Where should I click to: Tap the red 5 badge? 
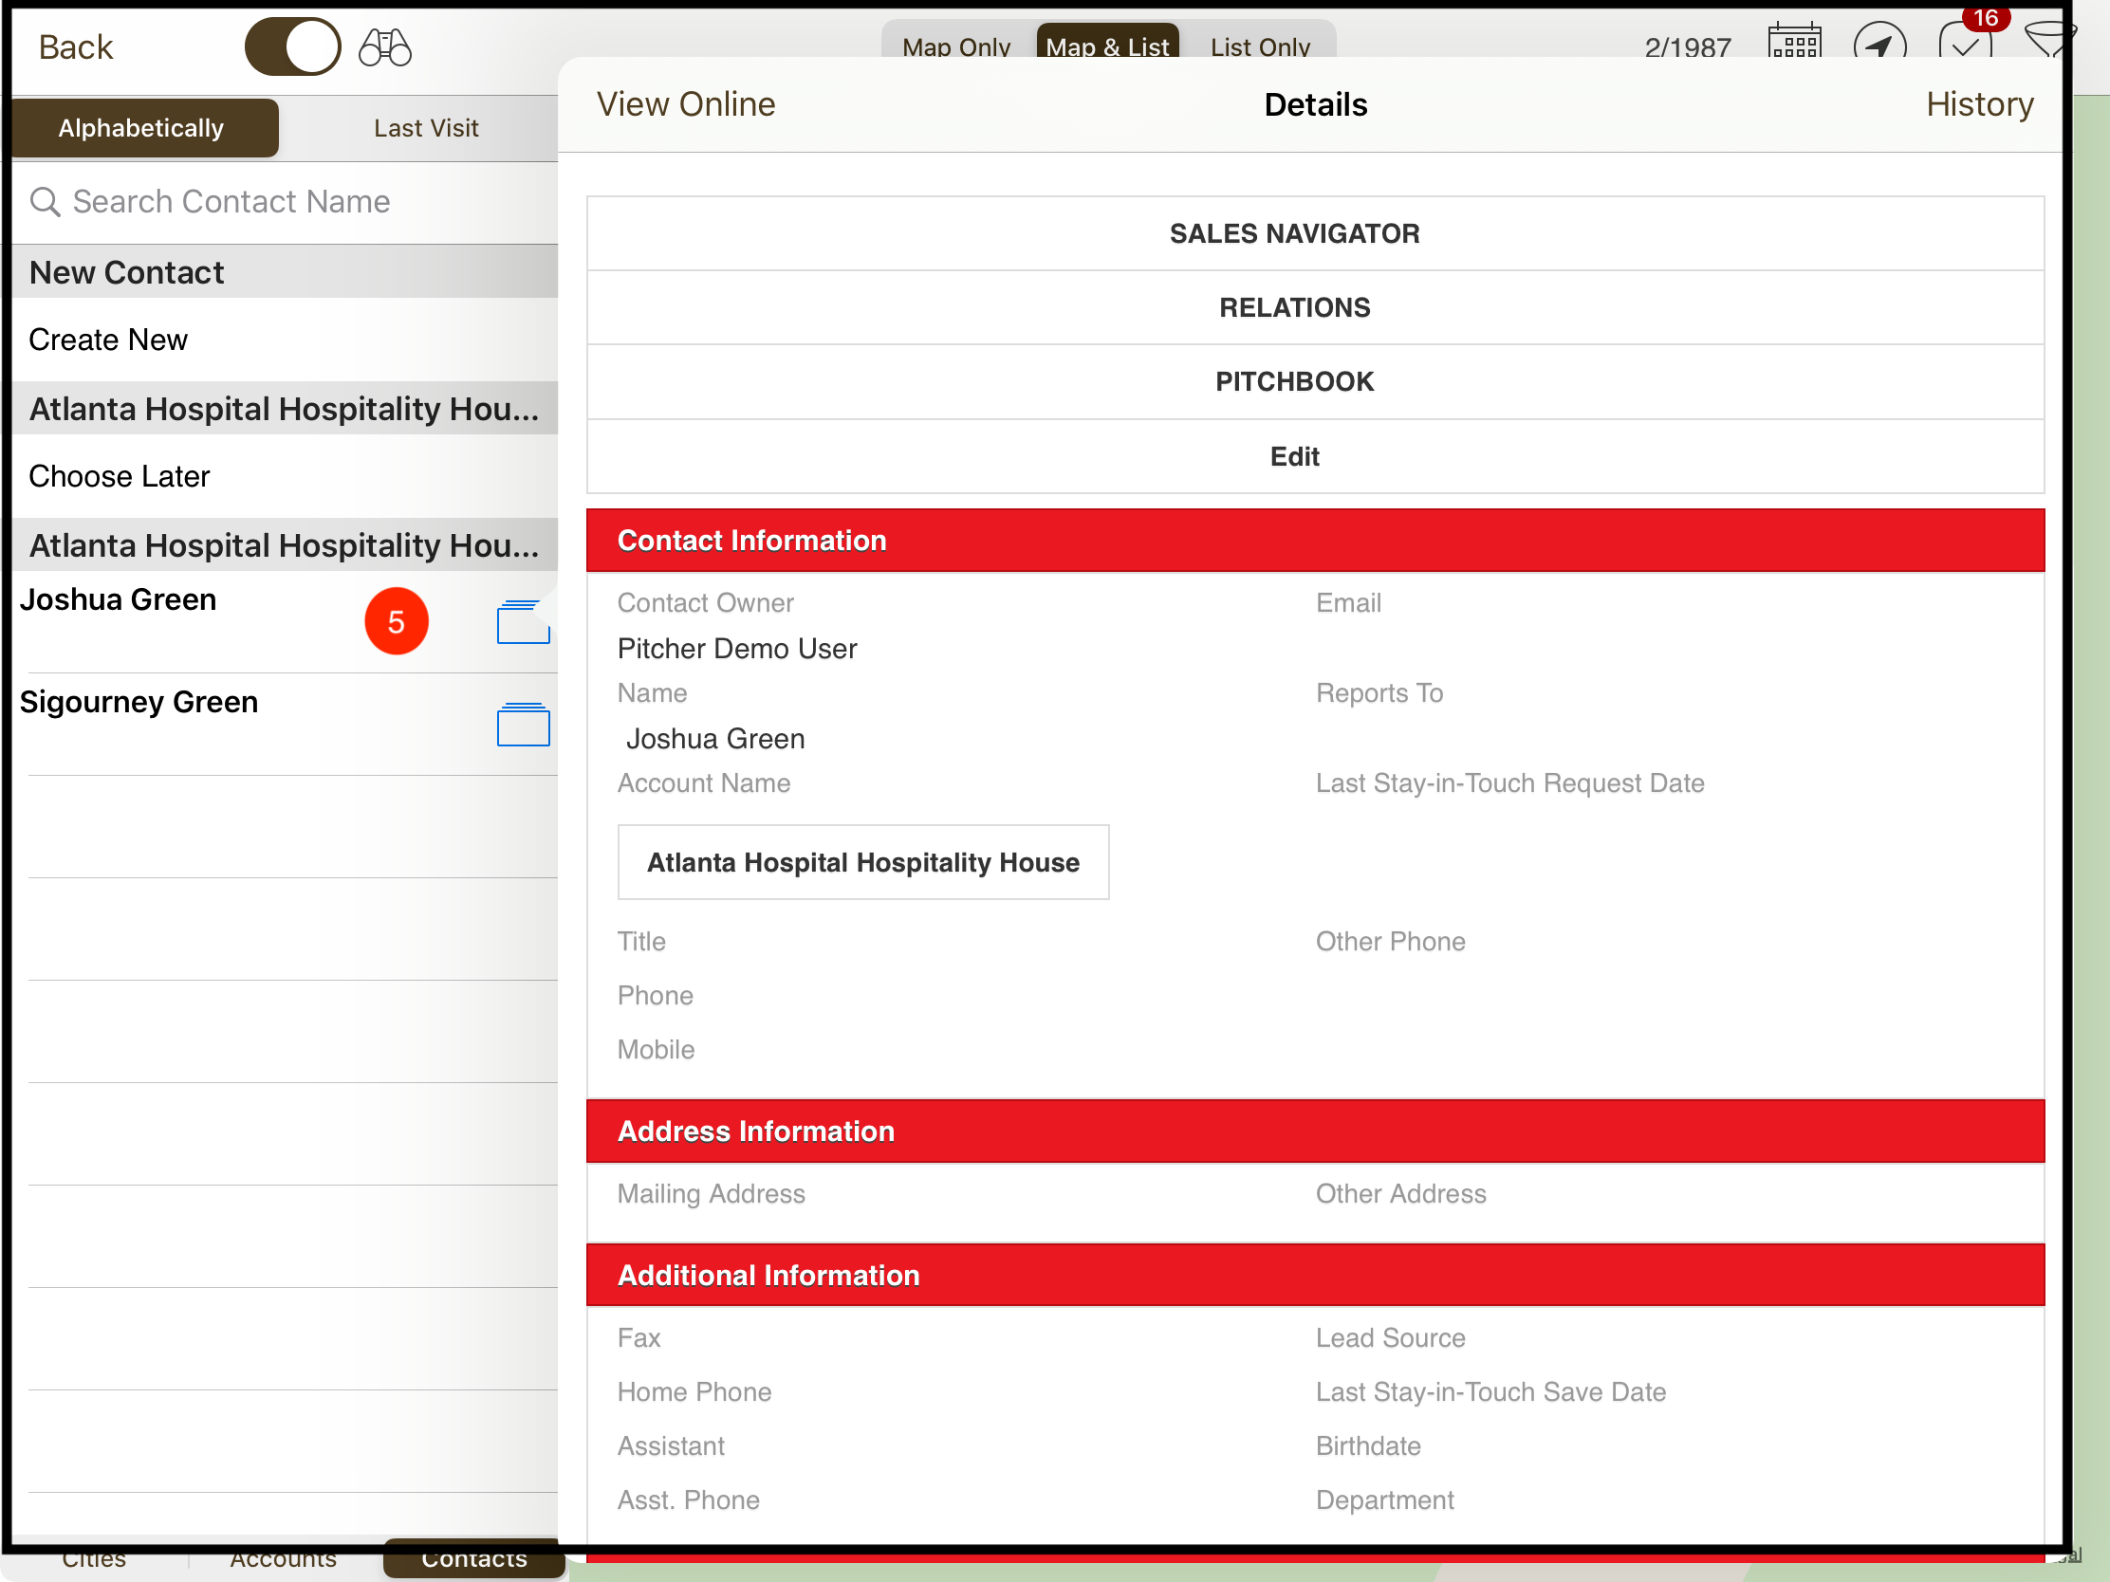(396, 622)
